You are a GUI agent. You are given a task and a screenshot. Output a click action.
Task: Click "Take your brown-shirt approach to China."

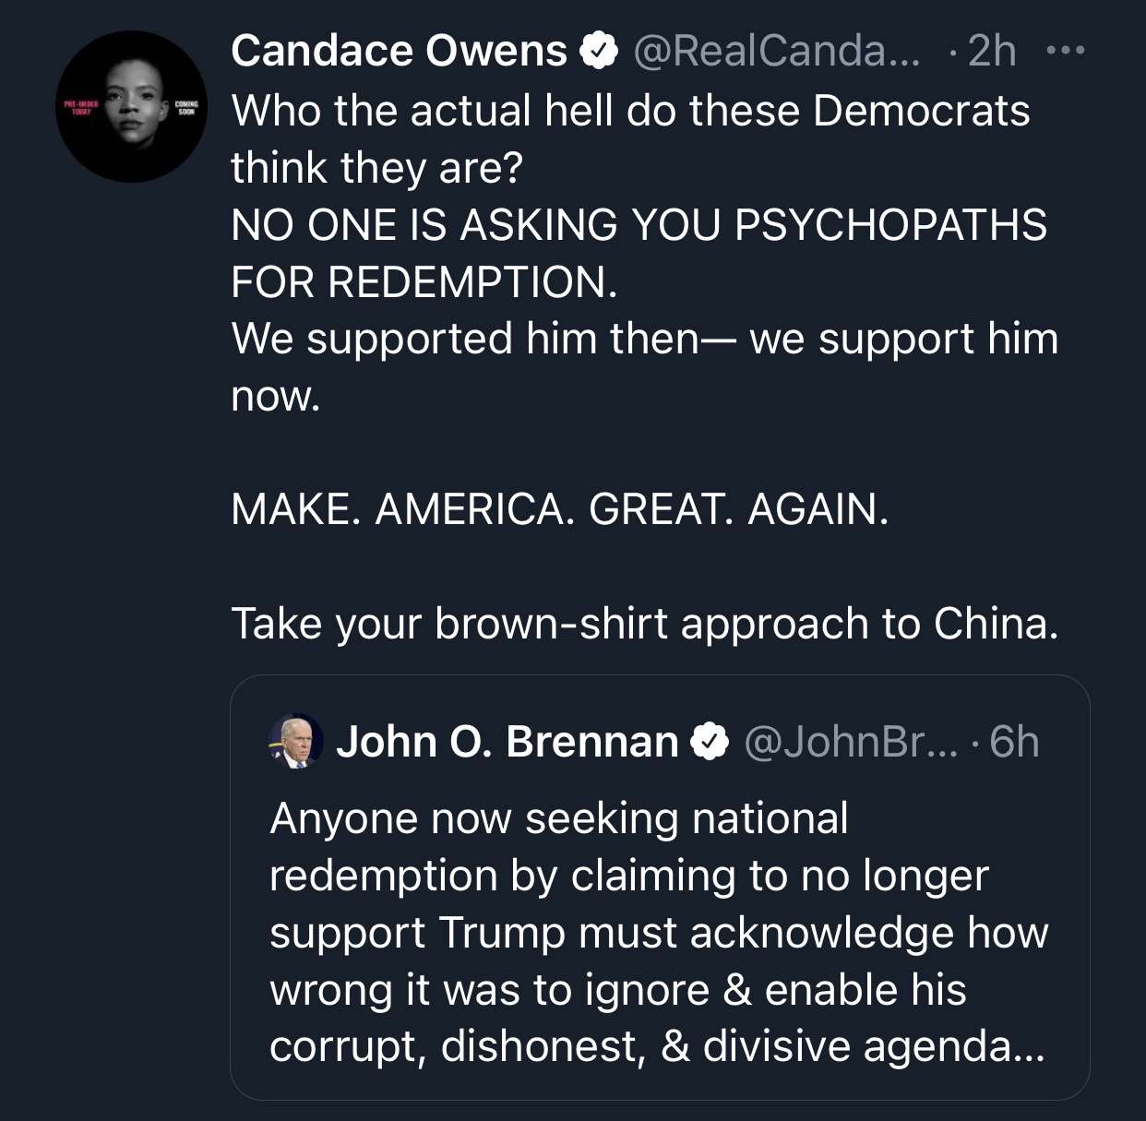644,623
